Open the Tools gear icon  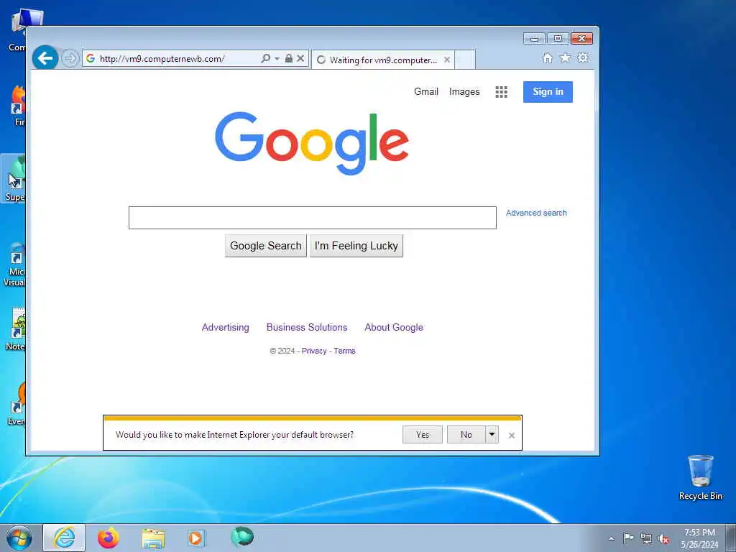point(582,57)
